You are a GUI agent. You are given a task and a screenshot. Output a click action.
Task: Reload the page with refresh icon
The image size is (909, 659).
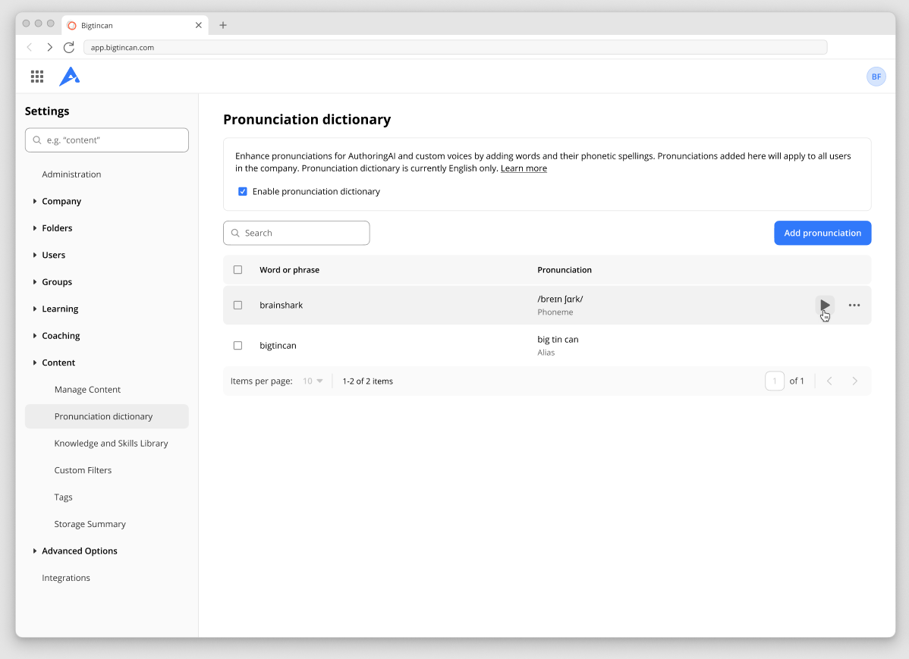pos(69,48)
